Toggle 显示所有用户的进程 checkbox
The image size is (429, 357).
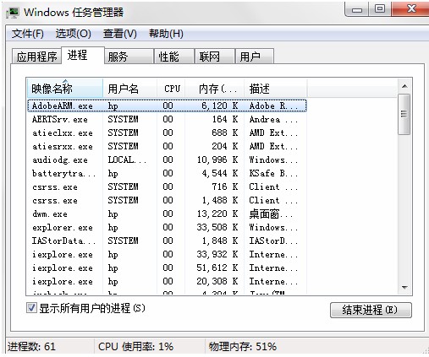click(31, 308)
